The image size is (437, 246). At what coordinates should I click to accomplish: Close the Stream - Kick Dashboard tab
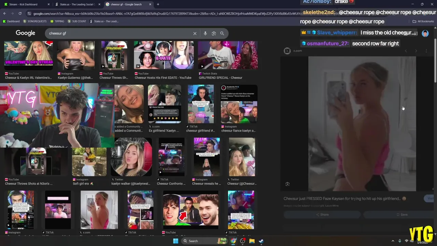[x=48, y=4]
